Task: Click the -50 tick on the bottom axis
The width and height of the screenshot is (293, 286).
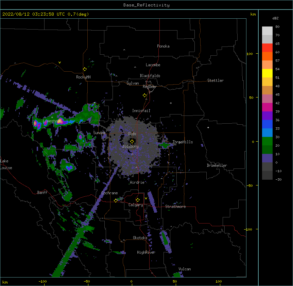Action: coord(87,281)
